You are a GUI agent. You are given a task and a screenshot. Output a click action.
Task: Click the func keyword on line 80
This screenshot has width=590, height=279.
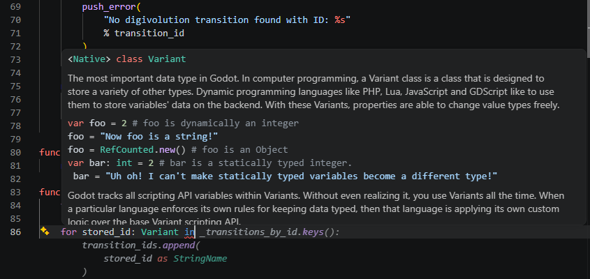click(50, 152)
